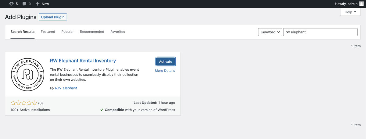Viewport: 366px width, 139px height.
Task: Open the admin user avatar
Action: [361, 4]
